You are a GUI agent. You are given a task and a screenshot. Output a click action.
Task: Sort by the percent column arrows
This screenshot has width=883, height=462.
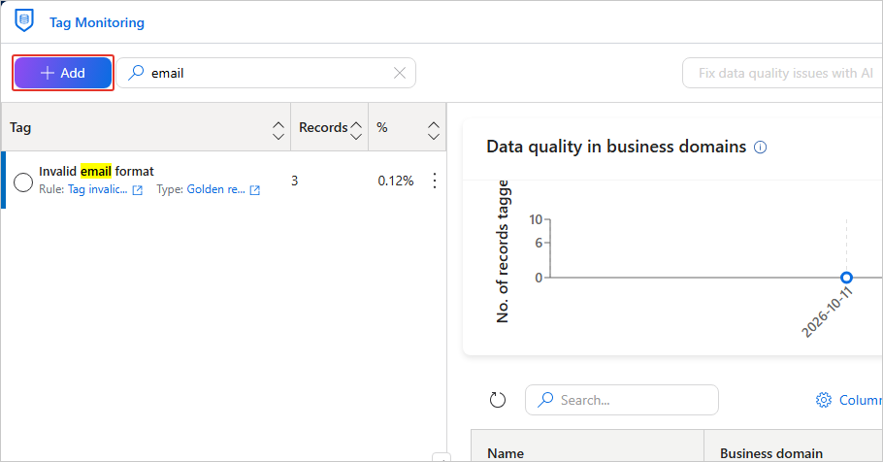tap(433, 131)
